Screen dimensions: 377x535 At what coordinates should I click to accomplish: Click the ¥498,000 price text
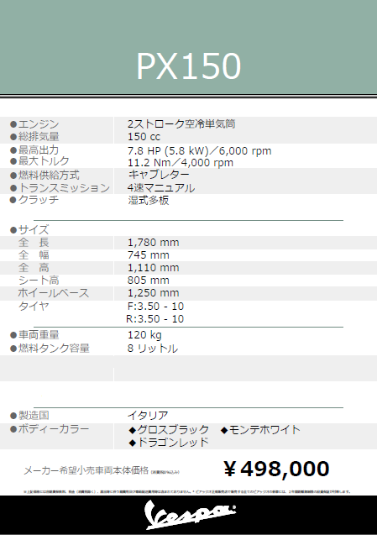(x=277, y=469)
